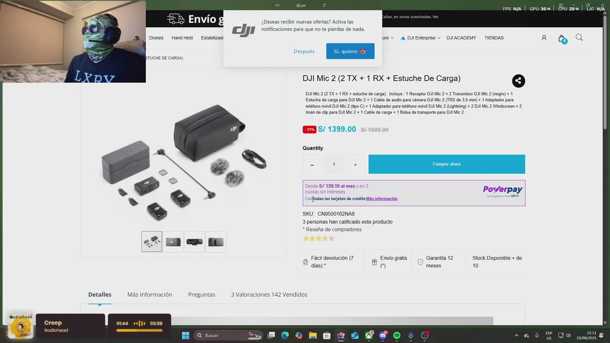Click the quantity input field

coord(334,164)
